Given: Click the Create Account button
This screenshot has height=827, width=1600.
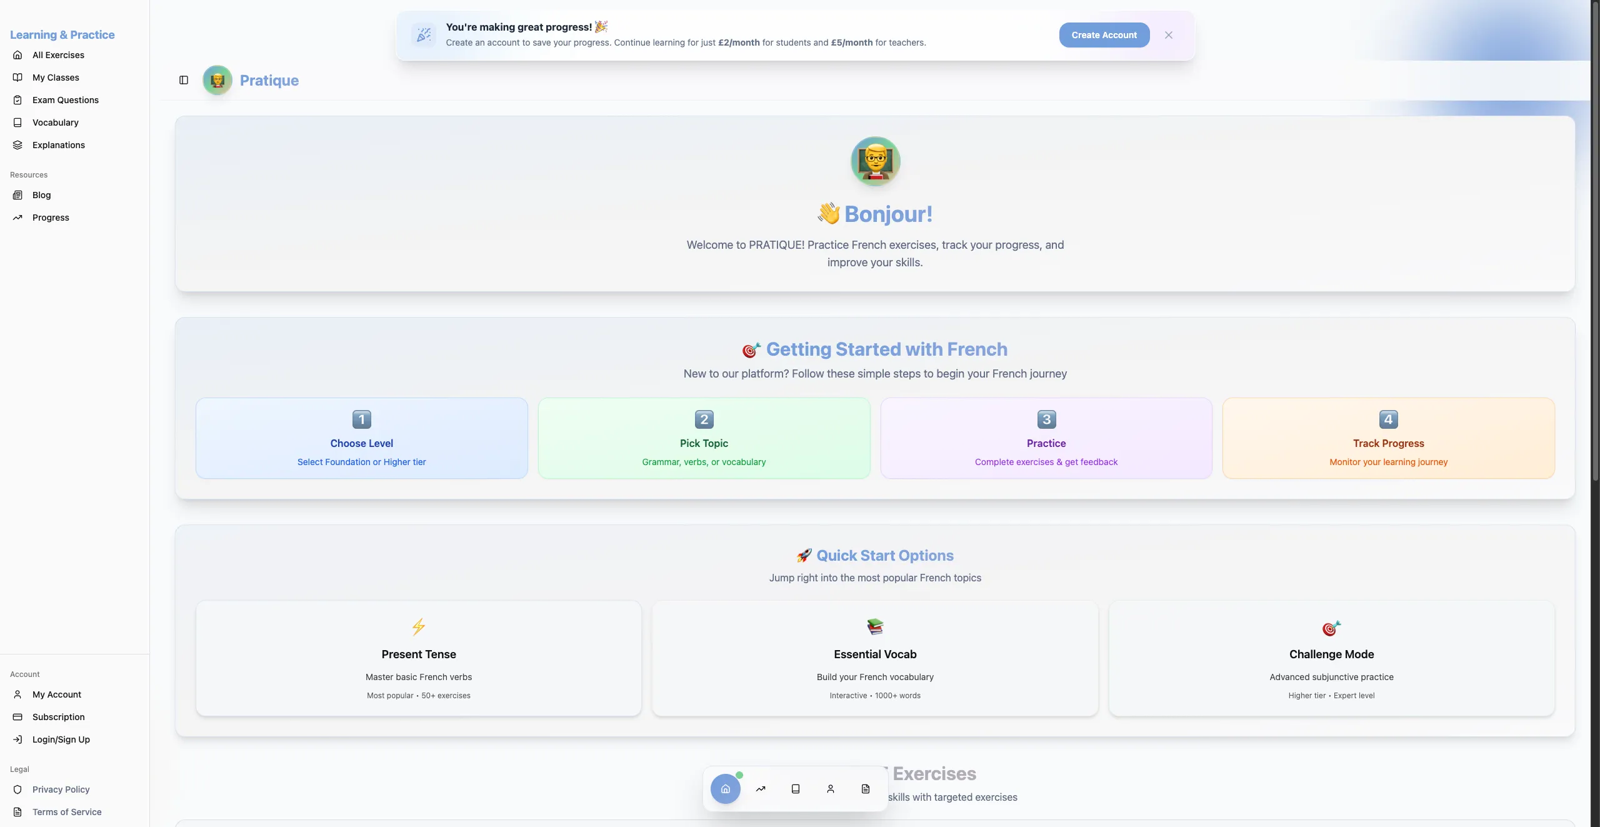Looking at the screenshot, I should coord(1104,35).
